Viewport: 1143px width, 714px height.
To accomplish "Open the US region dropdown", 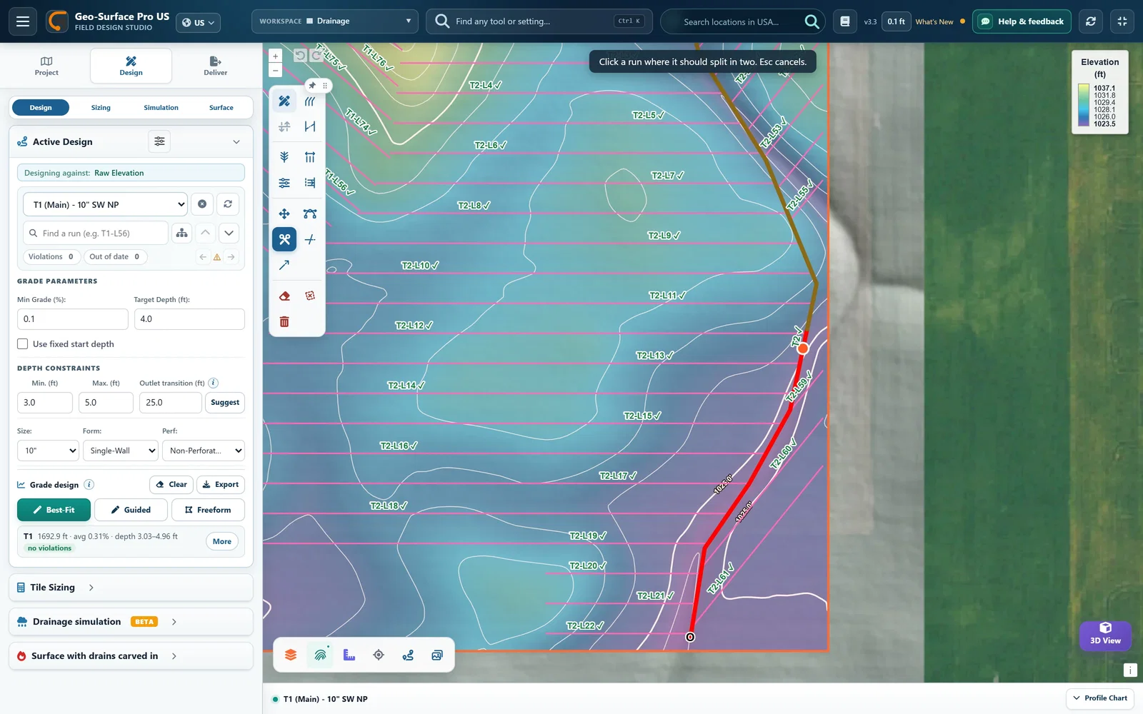I will pos(198,22).
